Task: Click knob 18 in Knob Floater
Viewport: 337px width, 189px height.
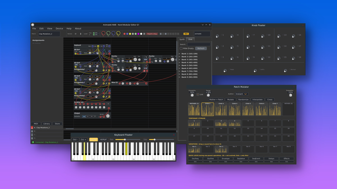Action: [x=293, y=59]
